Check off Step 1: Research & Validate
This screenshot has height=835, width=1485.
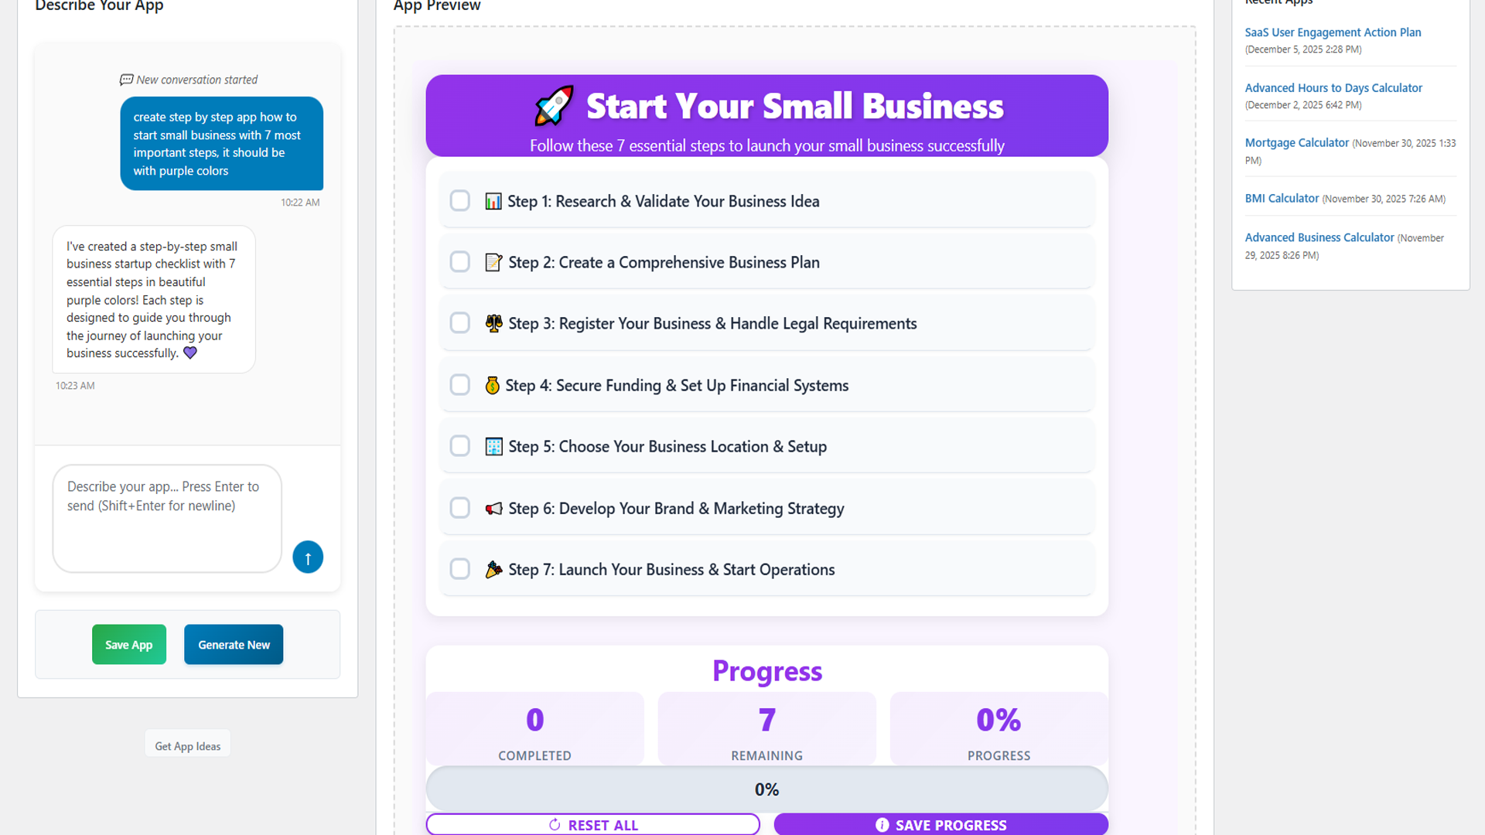(459, 200)
